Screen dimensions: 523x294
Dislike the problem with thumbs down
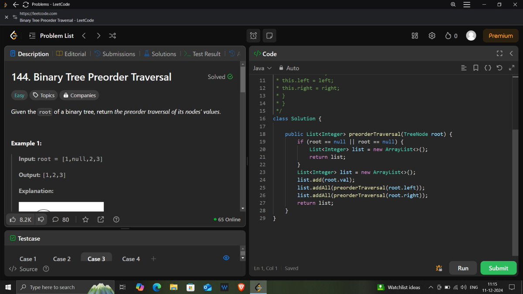(42, 220)
